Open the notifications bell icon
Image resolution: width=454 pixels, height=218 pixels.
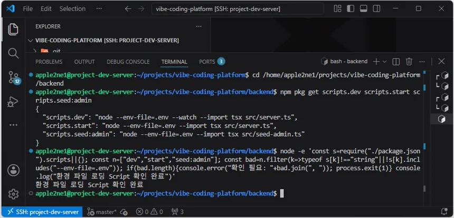click(444, 212)
